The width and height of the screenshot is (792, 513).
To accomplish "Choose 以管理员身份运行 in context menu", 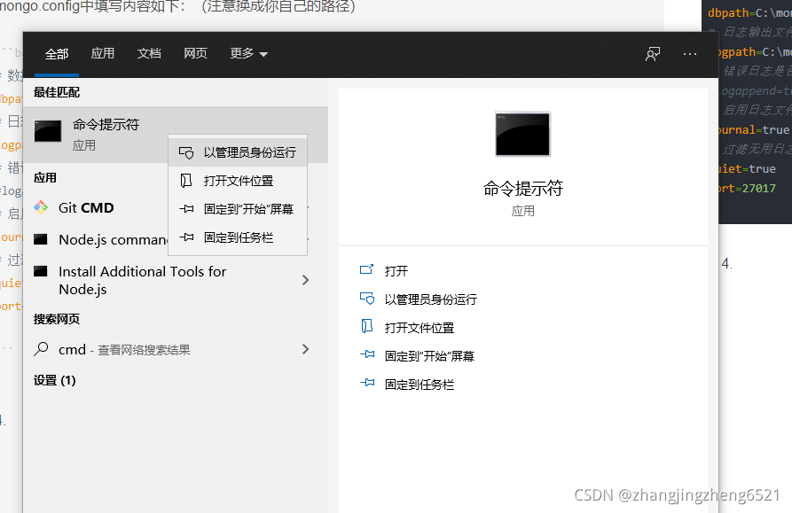I will click(238, 152).
